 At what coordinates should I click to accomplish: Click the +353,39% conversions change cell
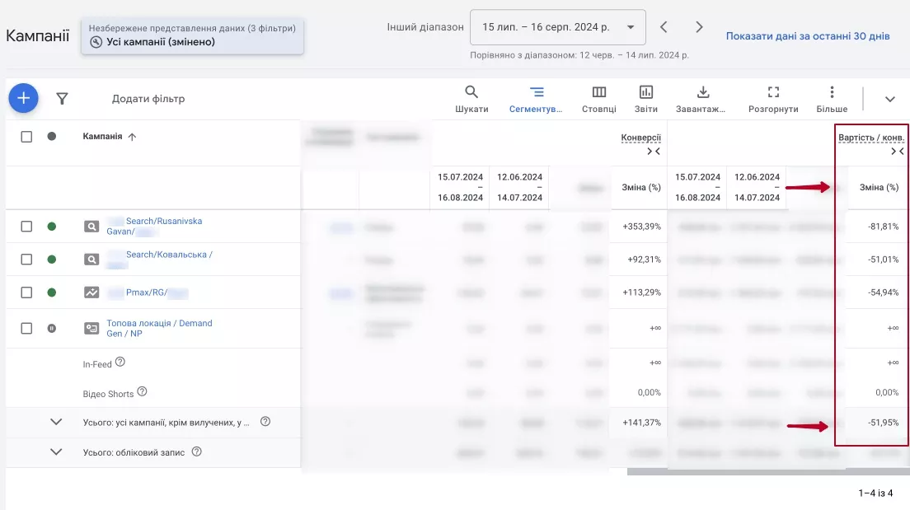(x=641, y=227)
